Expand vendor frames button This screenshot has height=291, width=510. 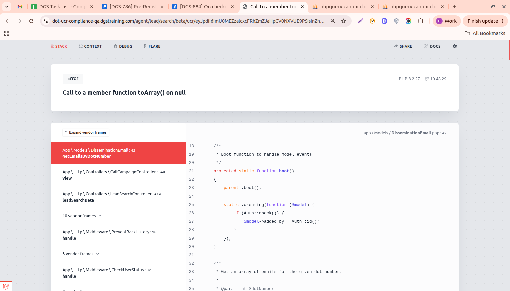tap(86, 132)
